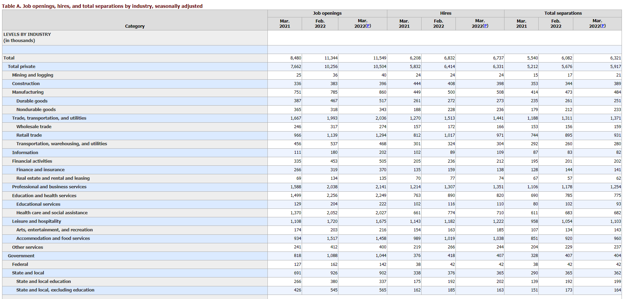Select 'Trade, transportation, and utilities' row label
Image resolution: width=625 pixels, height=299 pixels.
point(49,118)
